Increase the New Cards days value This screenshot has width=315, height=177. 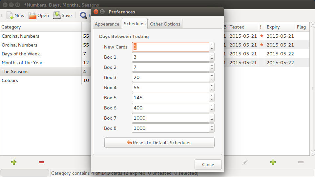click(x=212, y=45)
